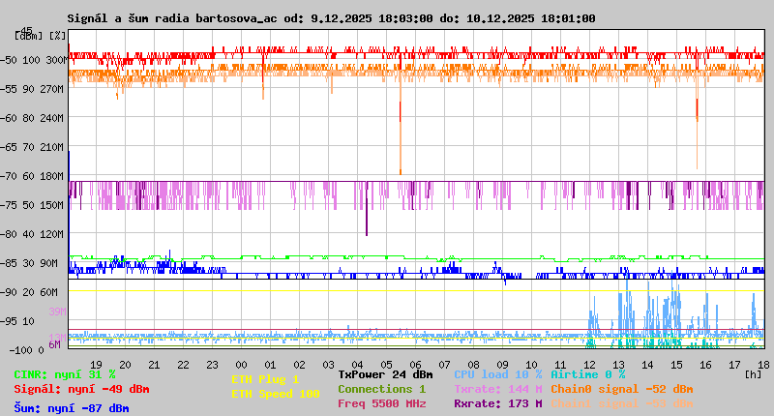Click the Connections 1 legend text
Viewport: 774px width, 416px height.
click(381, 389)
